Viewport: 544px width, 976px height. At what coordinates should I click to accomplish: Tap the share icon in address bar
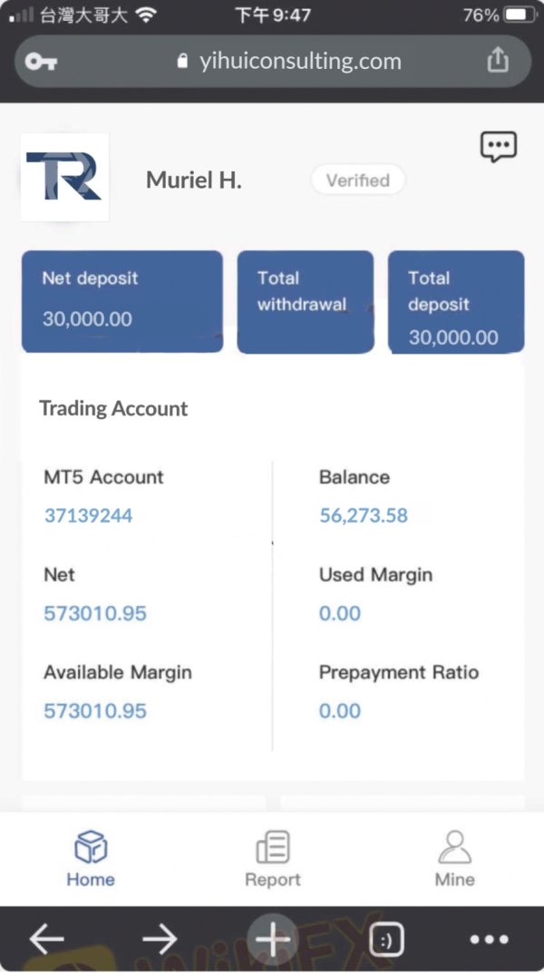pos(498,60)
